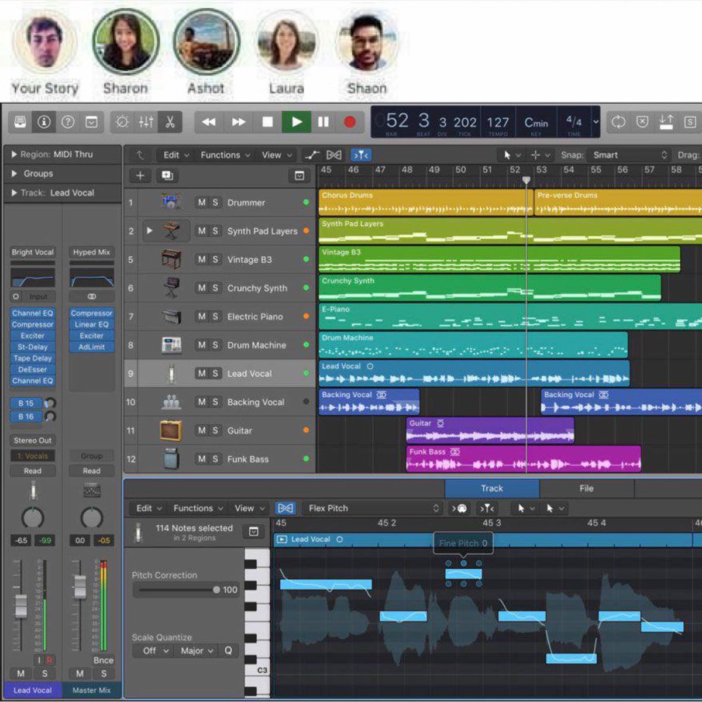Switch to the File editor tab
This screenshot has height=702, width=702.
[586, 488]
